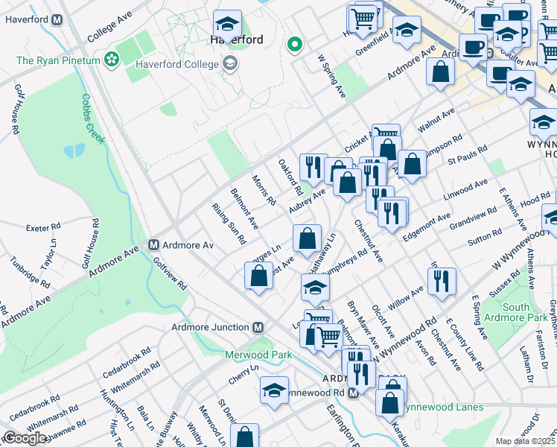Select the Ardmore Junction metro station icon

(x=258, y=328)
